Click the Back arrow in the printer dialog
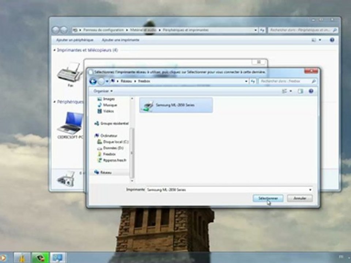Image resolution: width=351 pixels, height=263 pixels. (93, 81)
